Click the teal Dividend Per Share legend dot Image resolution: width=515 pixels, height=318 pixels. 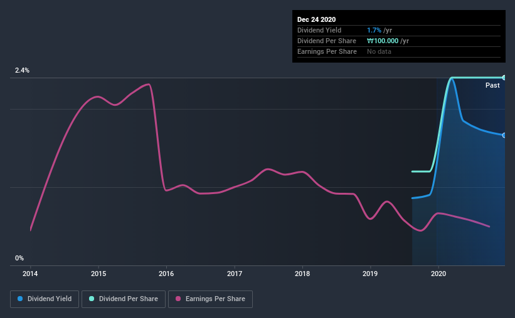click(92, 299)
